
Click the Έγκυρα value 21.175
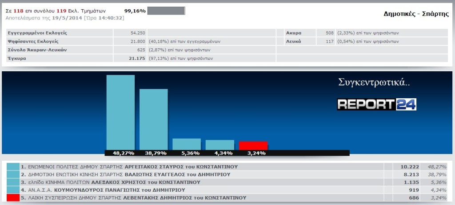pyautogui.click(x=137, y=58)
